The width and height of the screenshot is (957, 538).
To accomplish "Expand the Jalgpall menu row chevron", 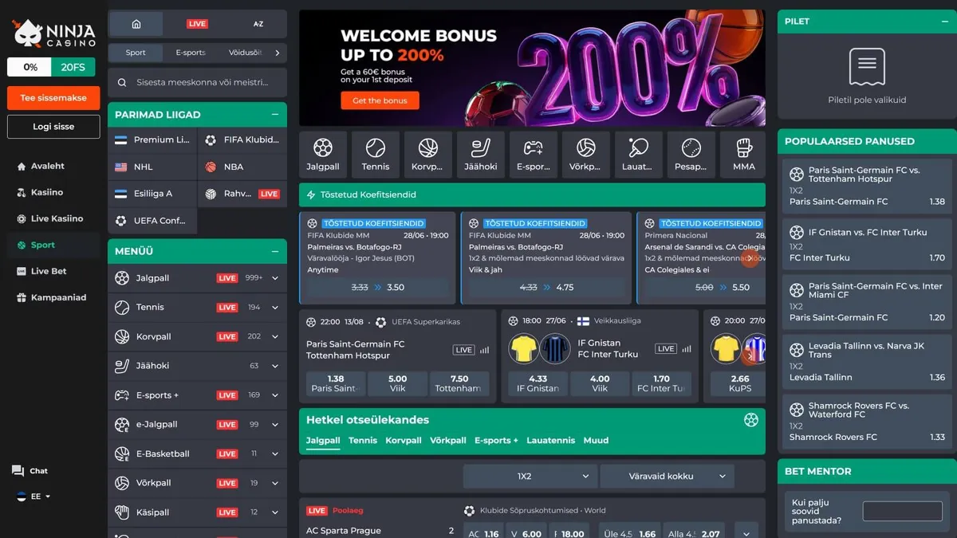I will 275,278.
